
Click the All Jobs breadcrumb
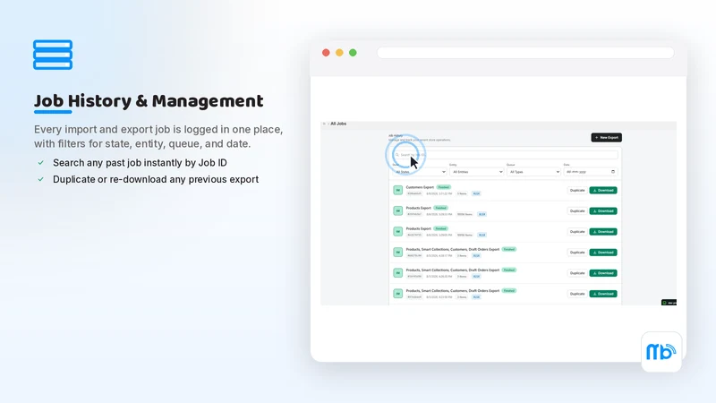click(x=338, y=124)
